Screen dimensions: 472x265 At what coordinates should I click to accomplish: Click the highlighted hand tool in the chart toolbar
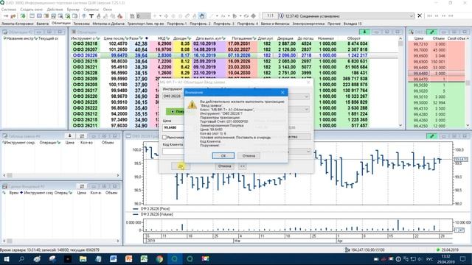[x=201, y=16]
